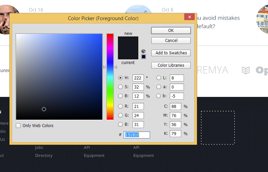
Task: Click the Lab 'b' field showing -5
Action: (177, 96)
